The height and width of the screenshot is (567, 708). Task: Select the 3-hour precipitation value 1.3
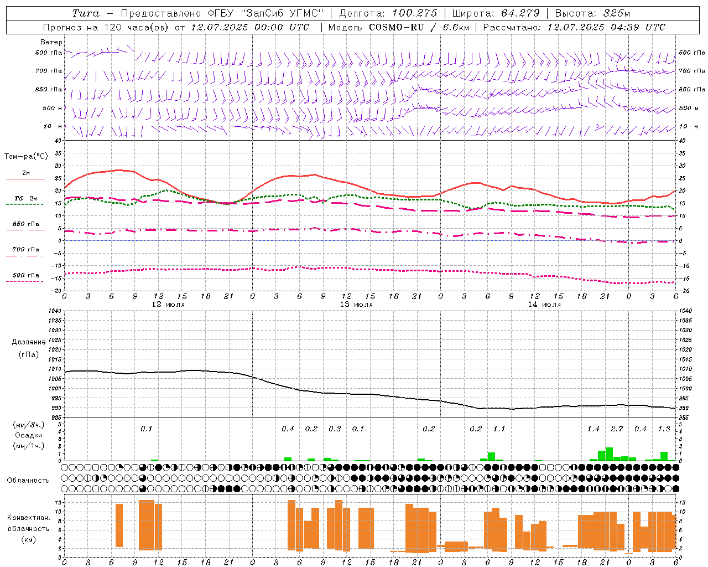(x=664, y=429)
